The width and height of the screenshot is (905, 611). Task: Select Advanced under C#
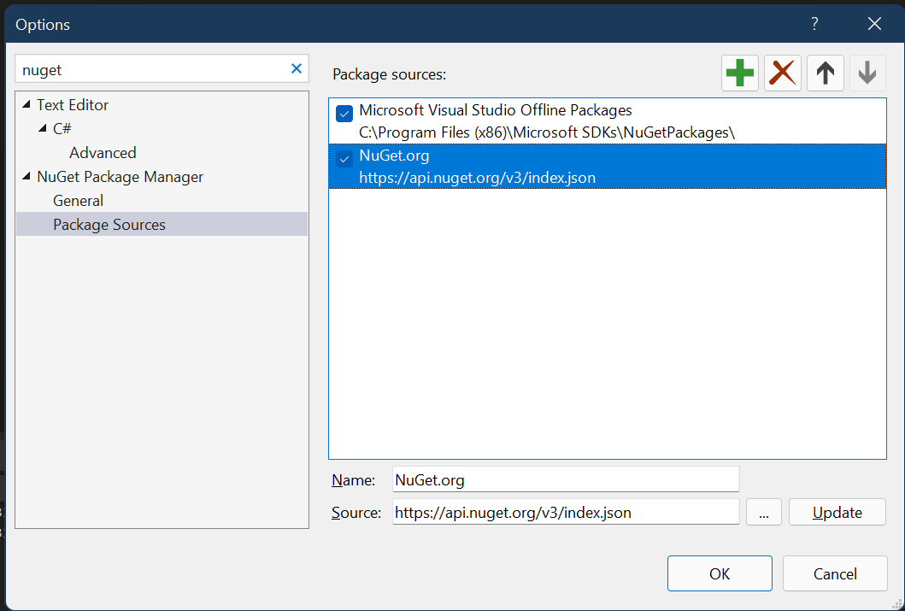pos(103,152)
